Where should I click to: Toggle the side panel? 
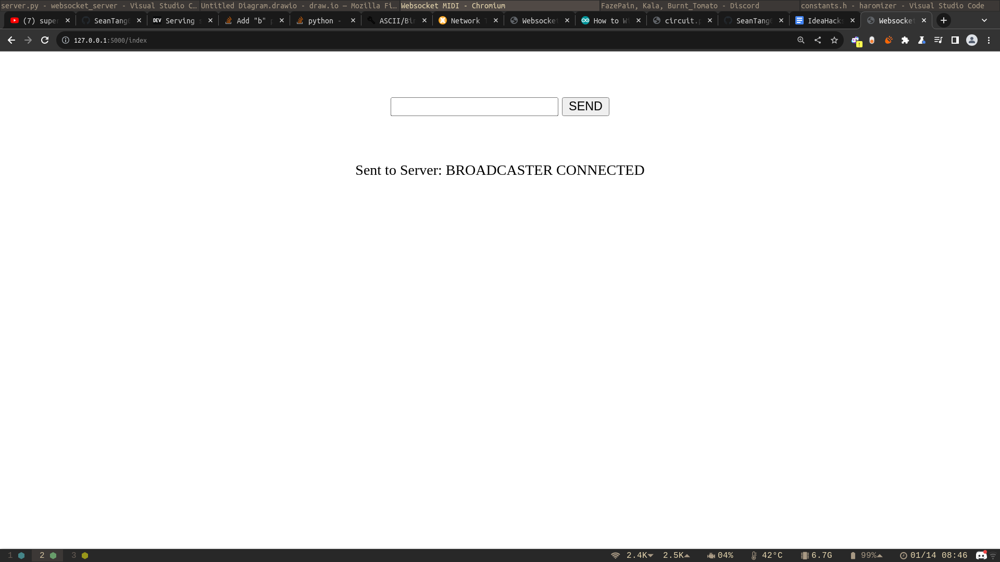955,40
